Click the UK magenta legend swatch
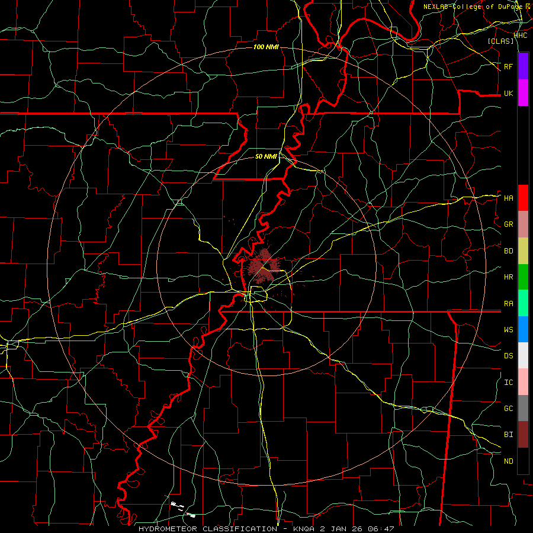The image size is (533, 533). [523, 93]
